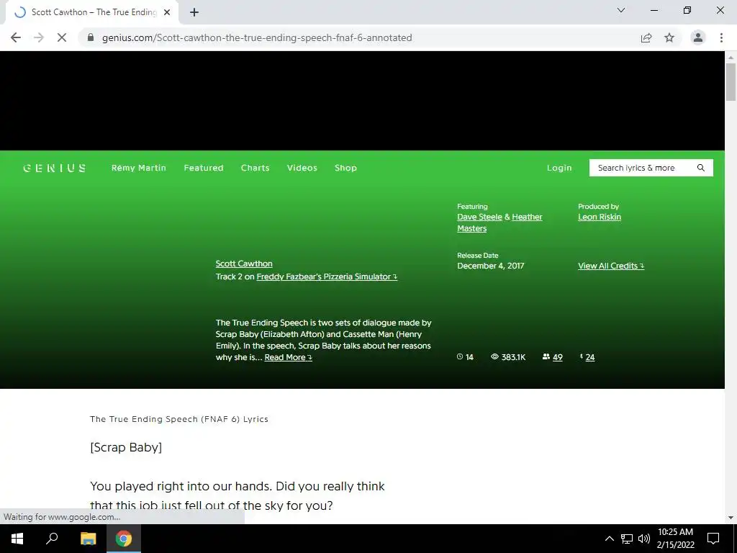Click the lyrics heading 'The True Ending Speech (FNAF 6) Lyrics'
Viewport: 737px width, 553px height.
(179, 419)
